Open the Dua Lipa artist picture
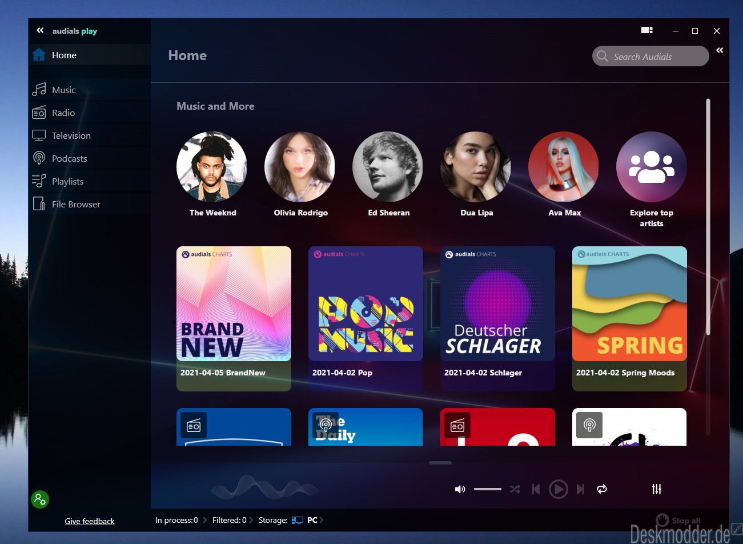This screenshot has width=743, height=544. coord(476,167)
